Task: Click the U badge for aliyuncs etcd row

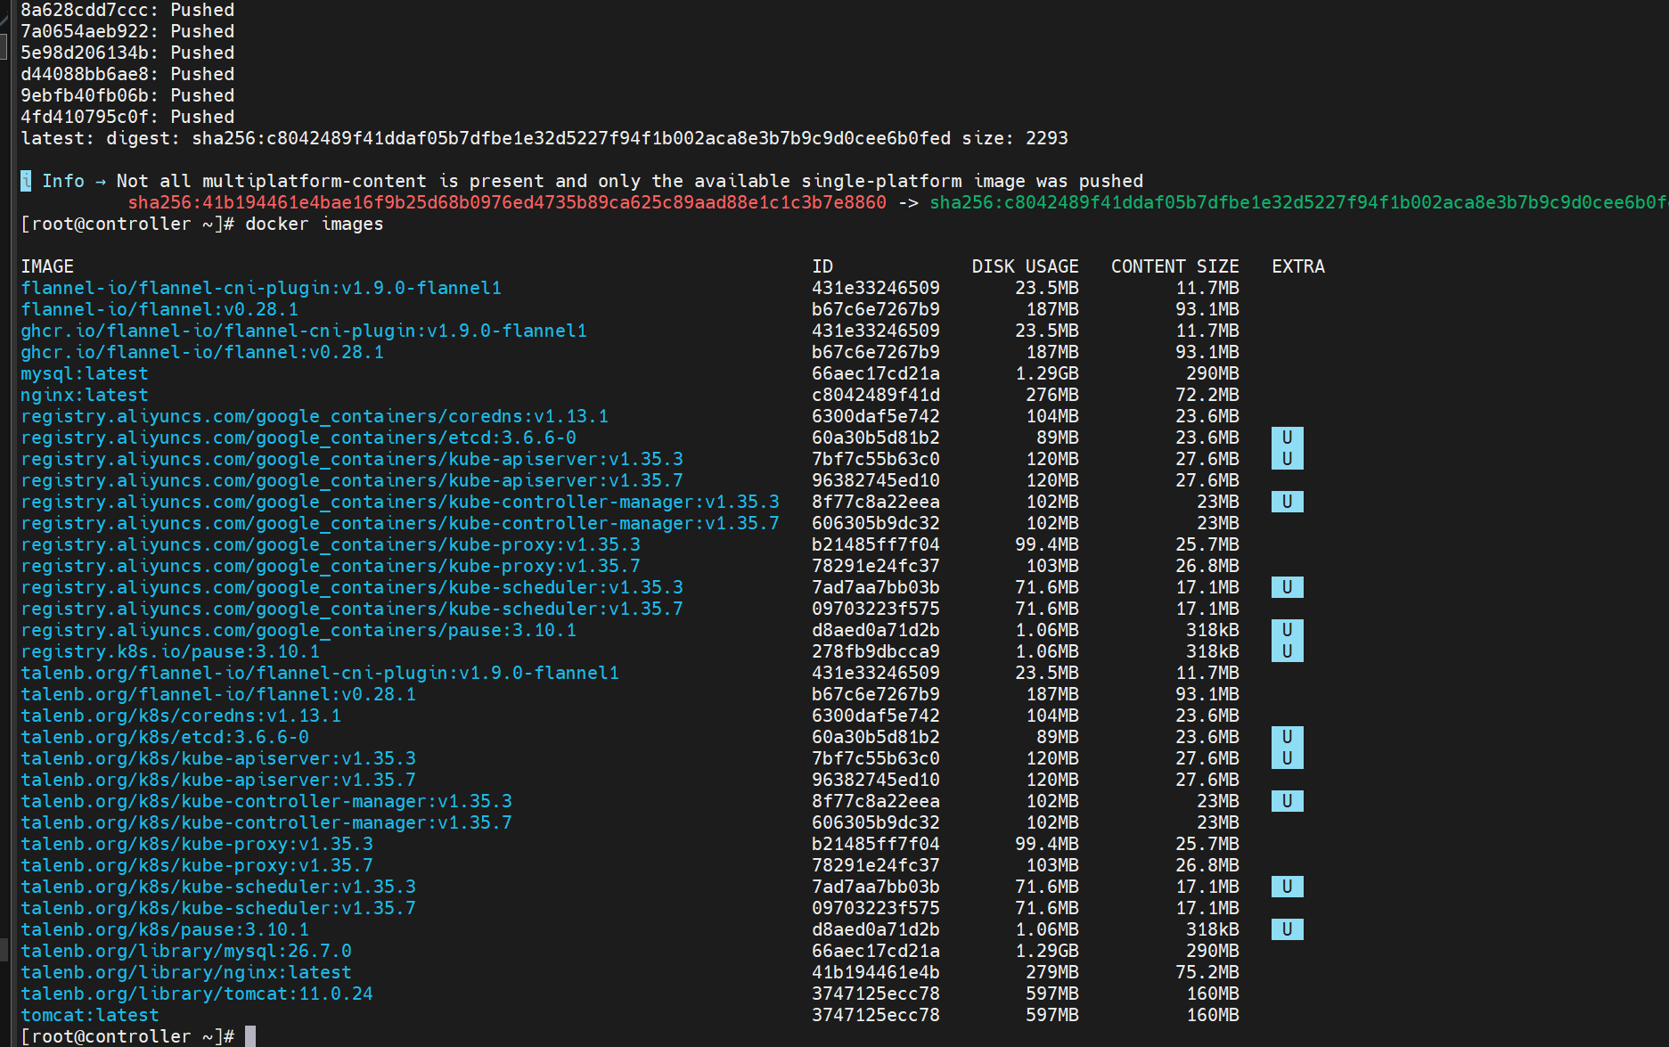Action: pyautogui.click(x=1287, y=438)
